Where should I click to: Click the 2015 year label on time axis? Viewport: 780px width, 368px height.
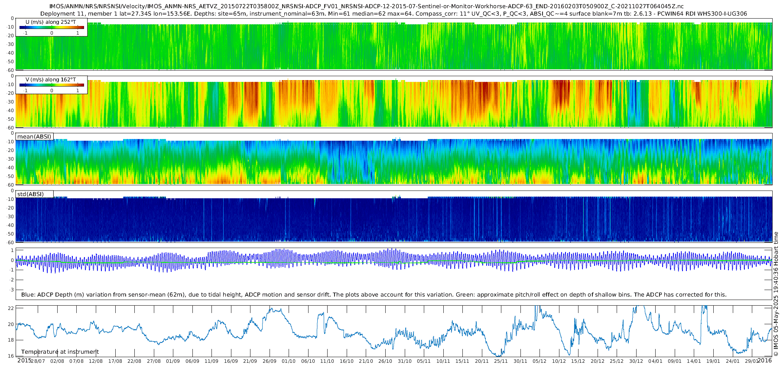[x=24, y=360]
